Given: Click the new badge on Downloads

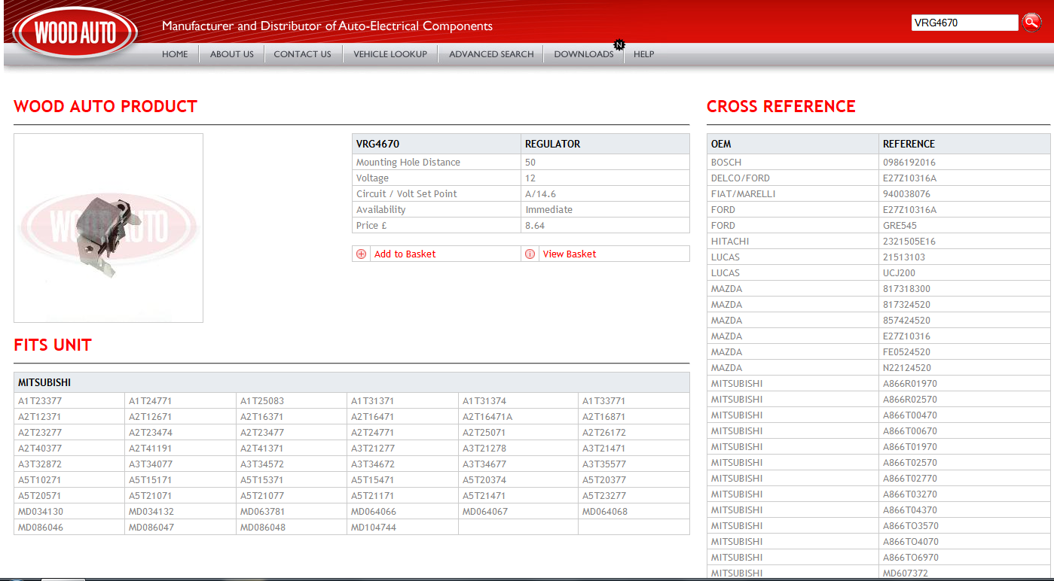Looking at the screenshot, I should point(619,45).
